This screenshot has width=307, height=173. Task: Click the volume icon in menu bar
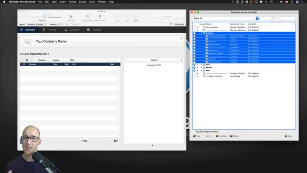coord(282,2)
